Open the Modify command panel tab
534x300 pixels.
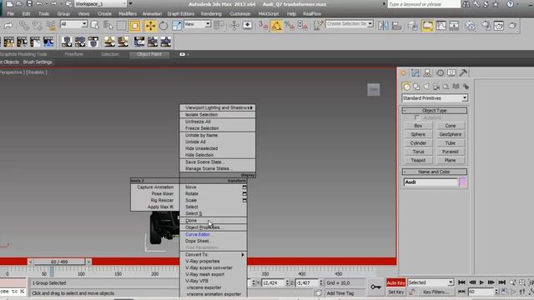416,72
